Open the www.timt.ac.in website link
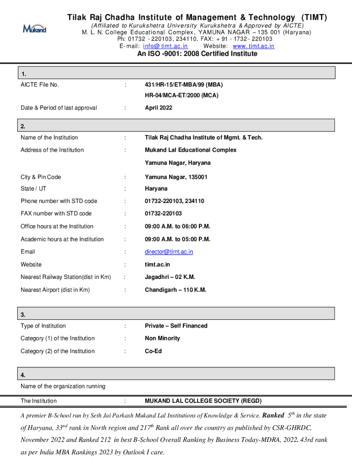The width and height of the screenshot is (352, 469). [x=253, y=46]
